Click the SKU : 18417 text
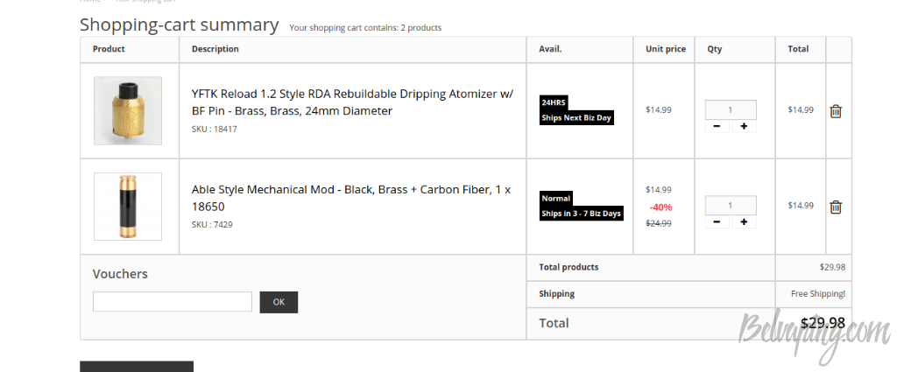 pyautogui.click(x=214, y=130)
